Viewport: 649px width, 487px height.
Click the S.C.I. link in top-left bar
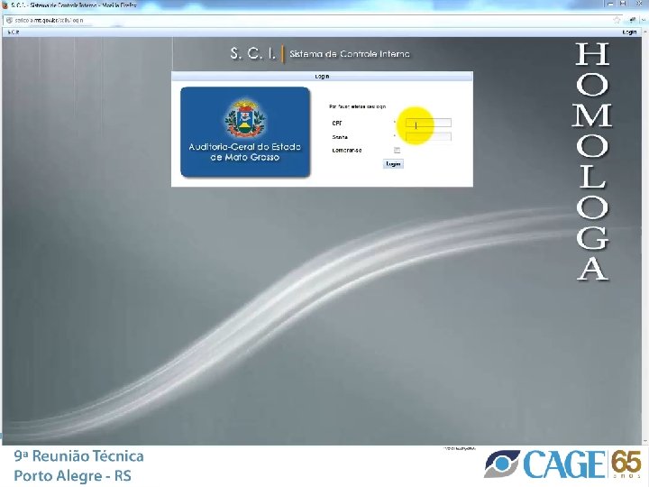click(13, 32)
